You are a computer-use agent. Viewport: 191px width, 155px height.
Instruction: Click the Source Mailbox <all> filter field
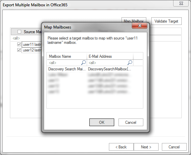coord(26,38)
